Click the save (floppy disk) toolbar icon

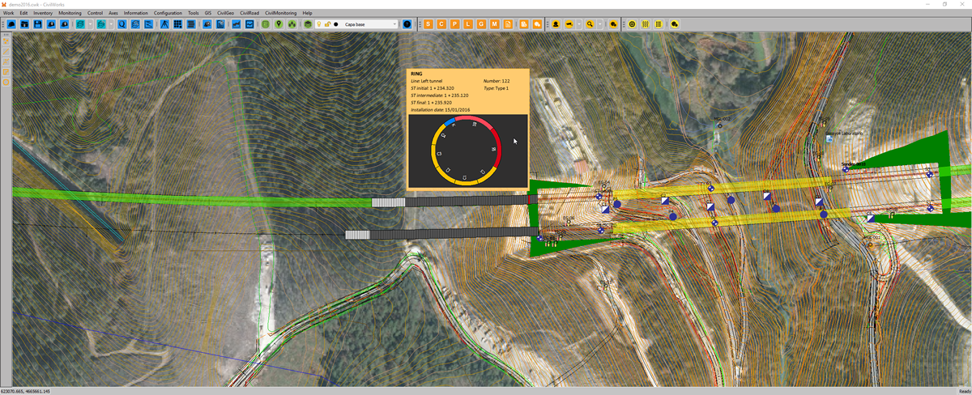38,24
